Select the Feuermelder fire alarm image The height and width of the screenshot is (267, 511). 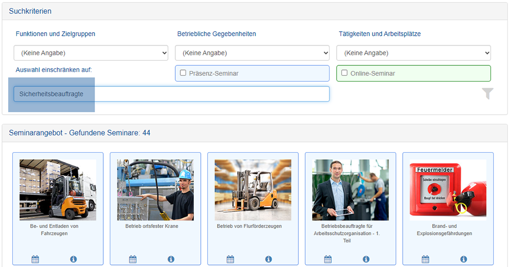tap(448, 190)
